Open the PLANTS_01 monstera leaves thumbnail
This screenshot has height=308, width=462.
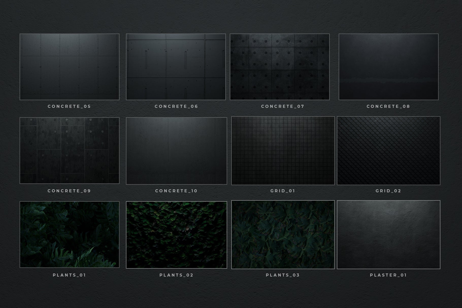click(x=69, y=234)
